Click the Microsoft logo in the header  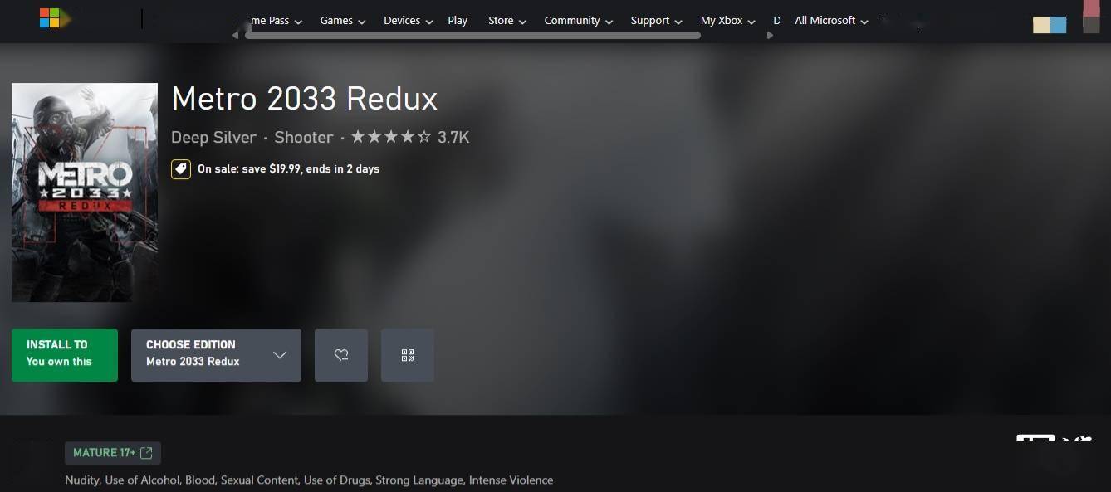[50, 18]
